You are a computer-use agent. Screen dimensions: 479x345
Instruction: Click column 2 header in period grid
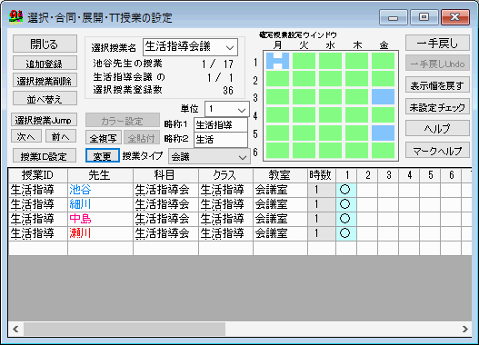(x=367, y=175)
